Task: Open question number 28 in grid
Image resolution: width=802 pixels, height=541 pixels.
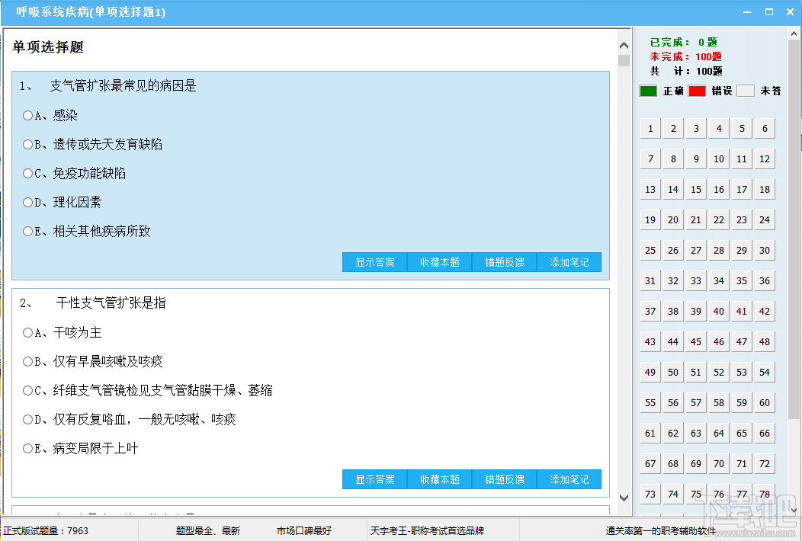Action: 719,250
